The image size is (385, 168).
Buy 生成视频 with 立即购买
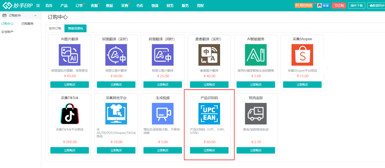tap(163, 150)
